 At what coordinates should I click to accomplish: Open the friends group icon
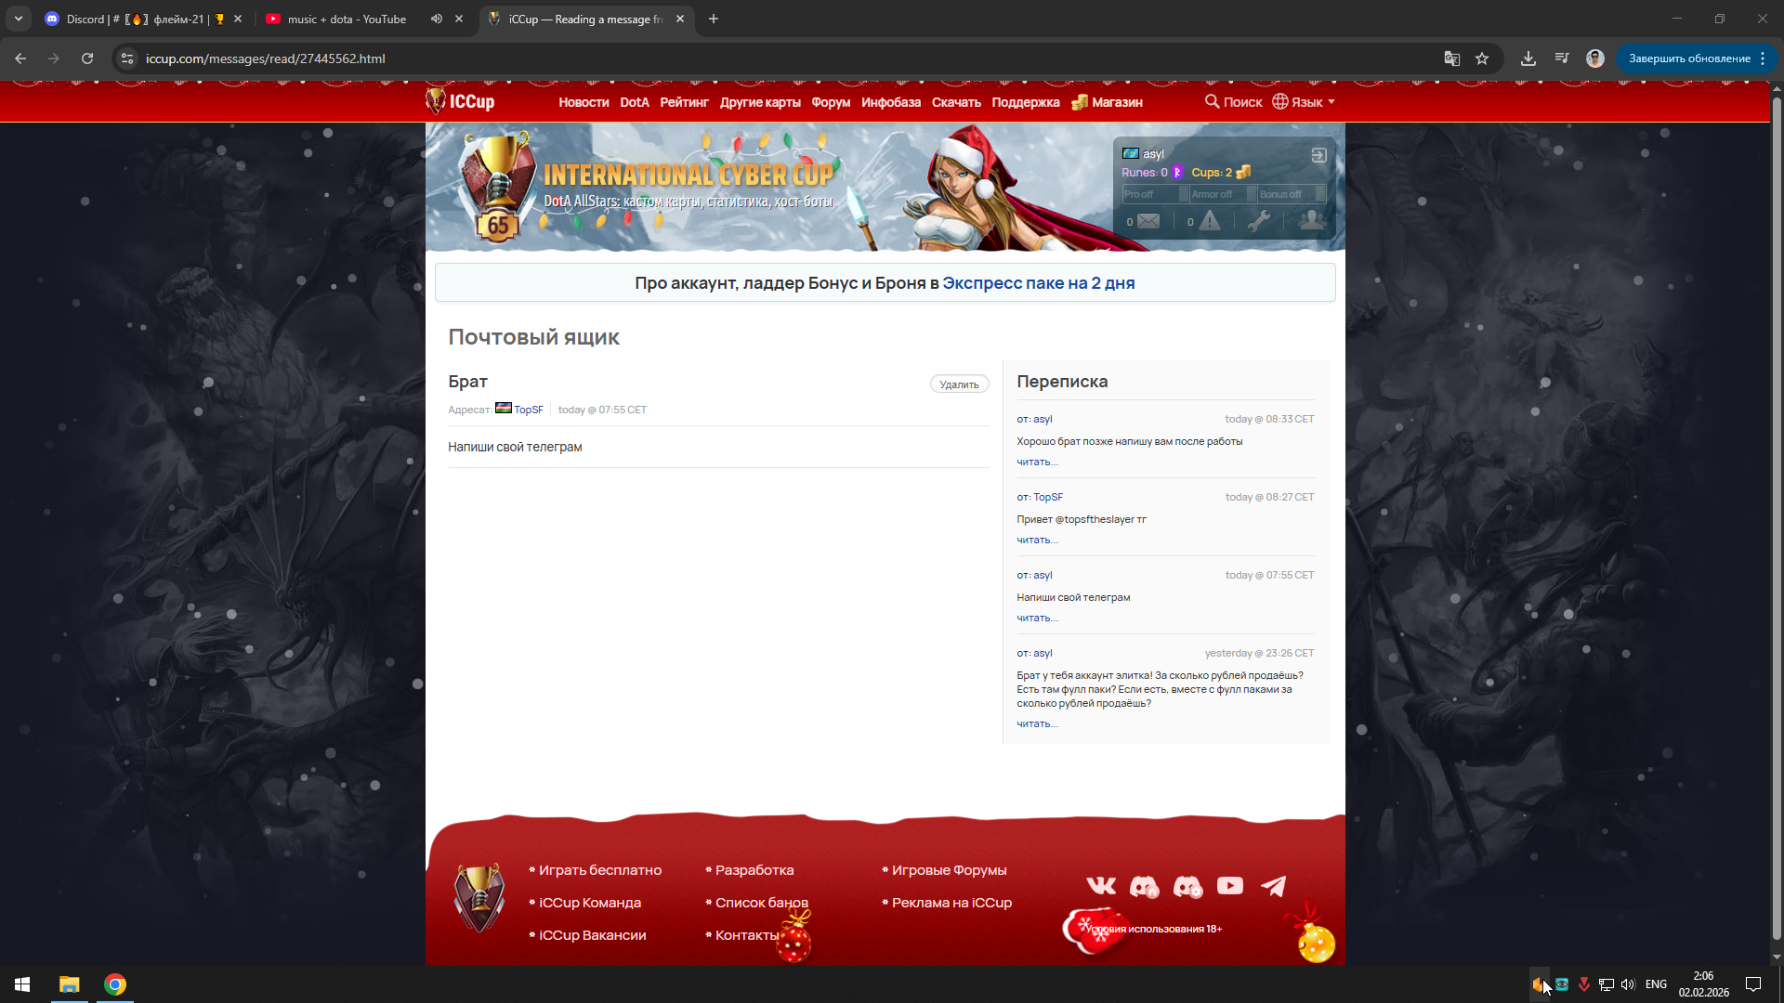[1311, 220]
